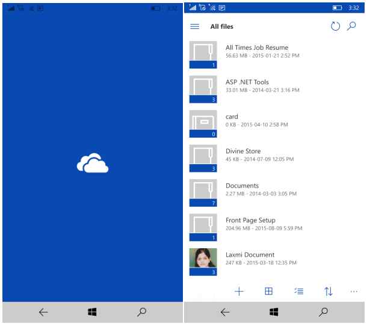Show more options ellipsis
The width and height of the screenshot is (367, 324).
[354, 292]
